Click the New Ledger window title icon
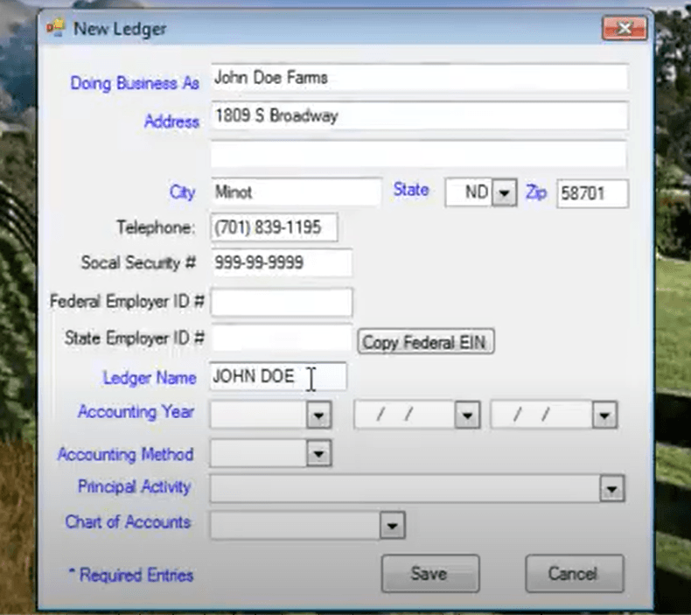Image resolution: width=691 pixels, height=615 pixels. pyautogui.click(x=55, y=28)
